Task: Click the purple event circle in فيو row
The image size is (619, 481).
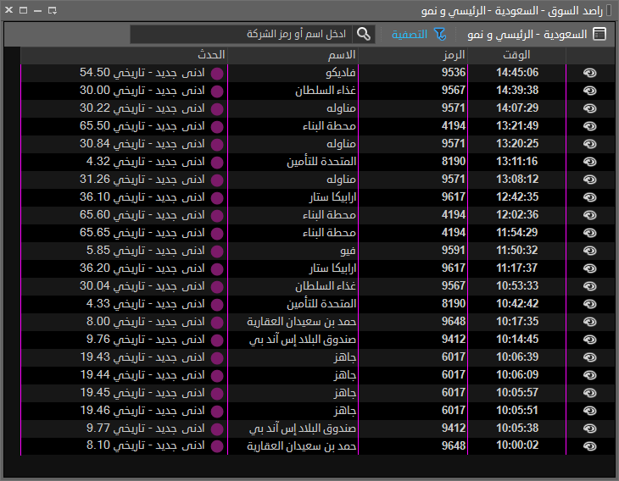Action: 217,251
